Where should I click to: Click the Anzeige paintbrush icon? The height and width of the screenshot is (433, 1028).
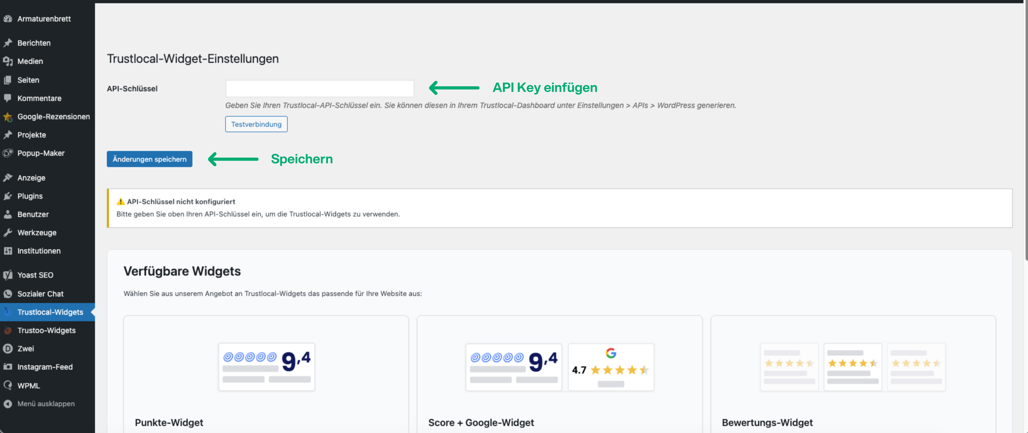click(x=8, y=178)
